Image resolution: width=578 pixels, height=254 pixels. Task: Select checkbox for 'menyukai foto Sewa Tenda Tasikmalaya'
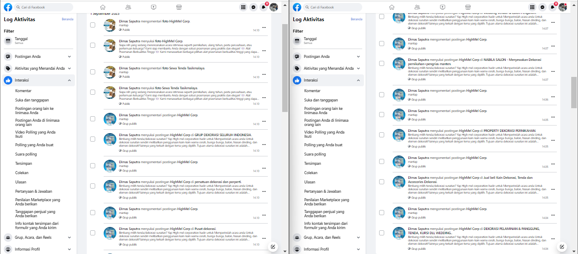click(x=93, y=92)
